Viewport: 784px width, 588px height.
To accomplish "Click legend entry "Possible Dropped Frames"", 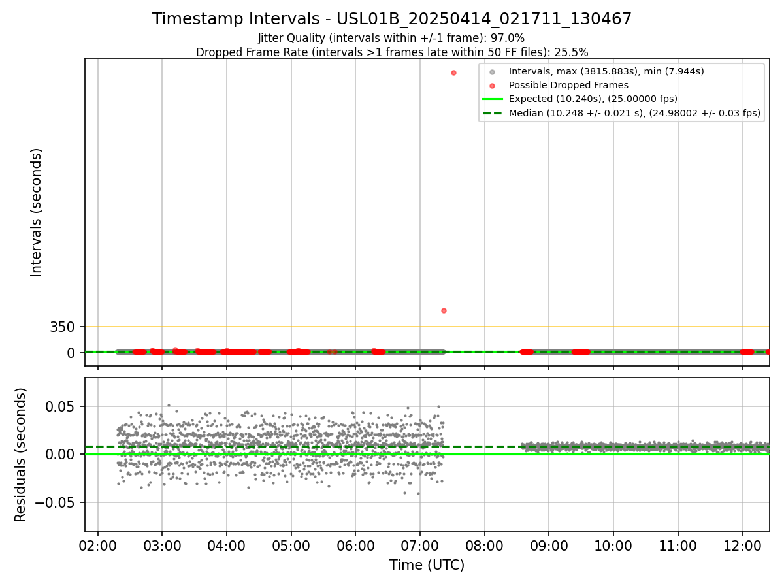I will 568,85.
